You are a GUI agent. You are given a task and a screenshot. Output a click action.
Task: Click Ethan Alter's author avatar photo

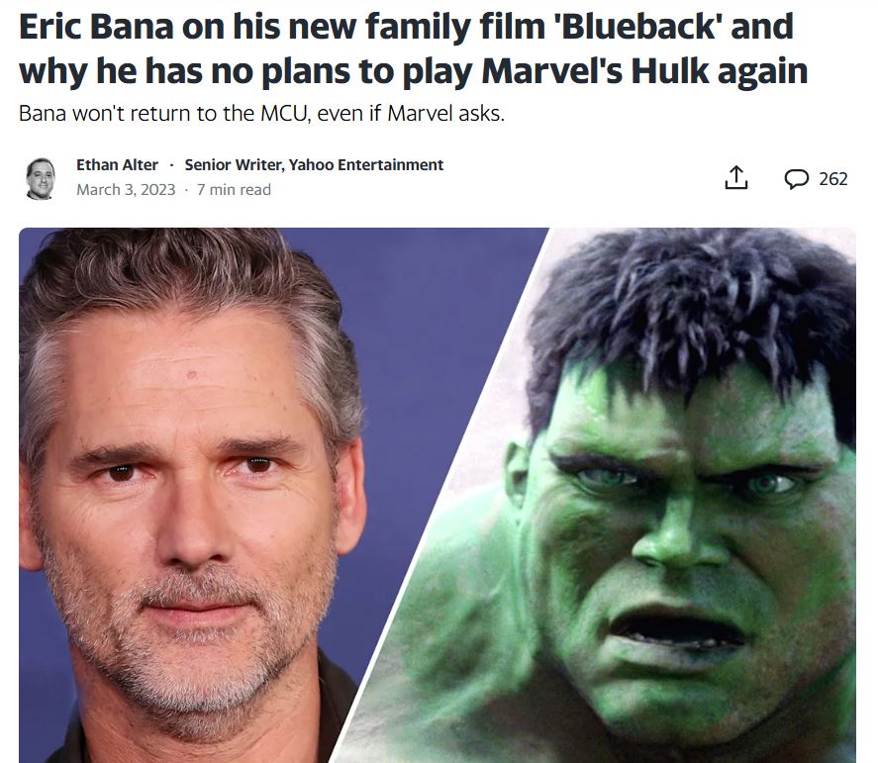(41, 178)
